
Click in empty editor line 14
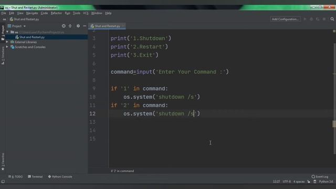click(x=220, y=130)
